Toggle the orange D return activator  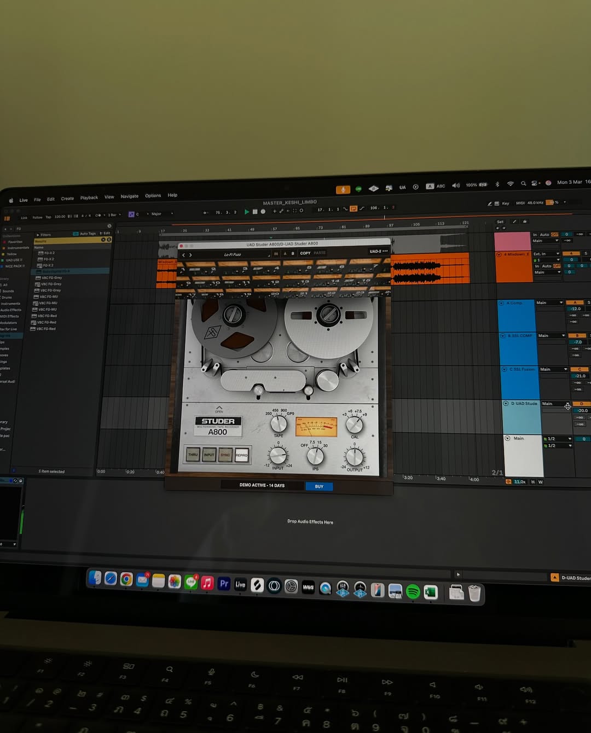[582, 404]
